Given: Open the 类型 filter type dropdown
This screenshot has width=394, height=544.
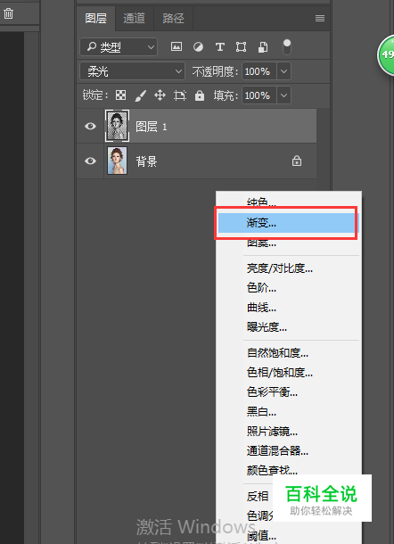Looking at the screenshot, I should click(119, 47).
